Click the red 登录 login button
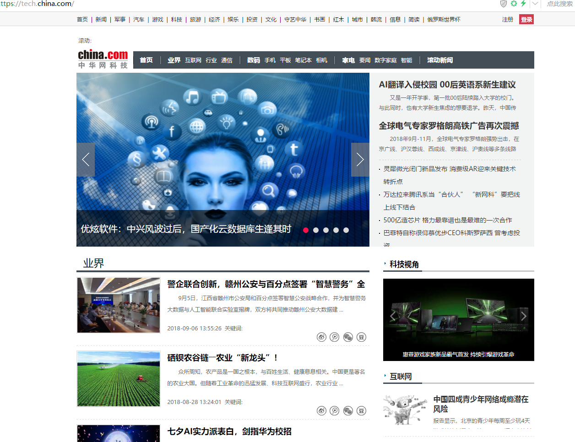 (526, 20)
